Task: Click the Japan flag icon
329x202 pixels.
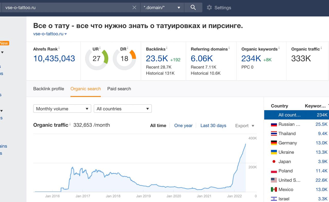Action: 274,161
